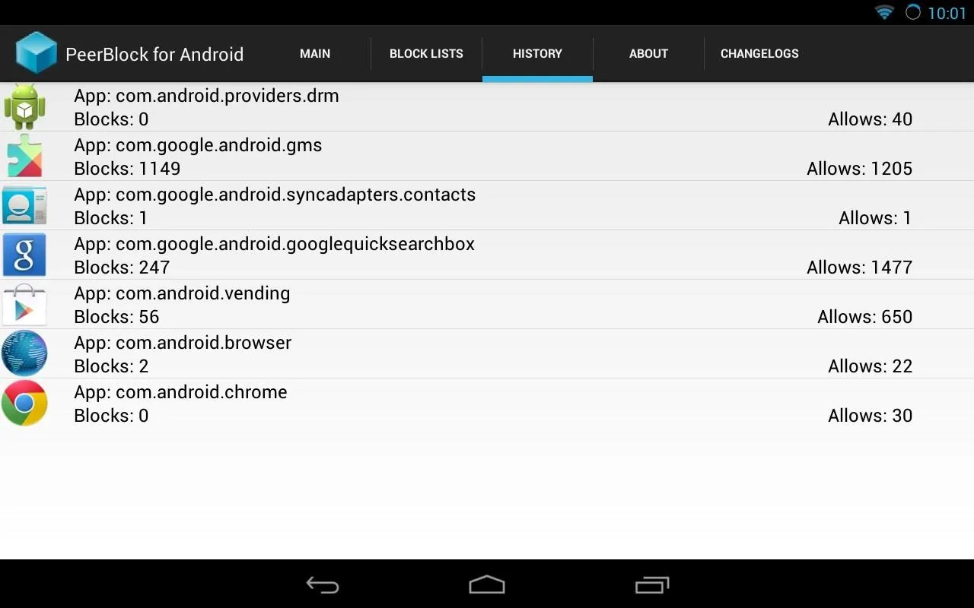Tap the clock showing 10:01

coord(947,13)
